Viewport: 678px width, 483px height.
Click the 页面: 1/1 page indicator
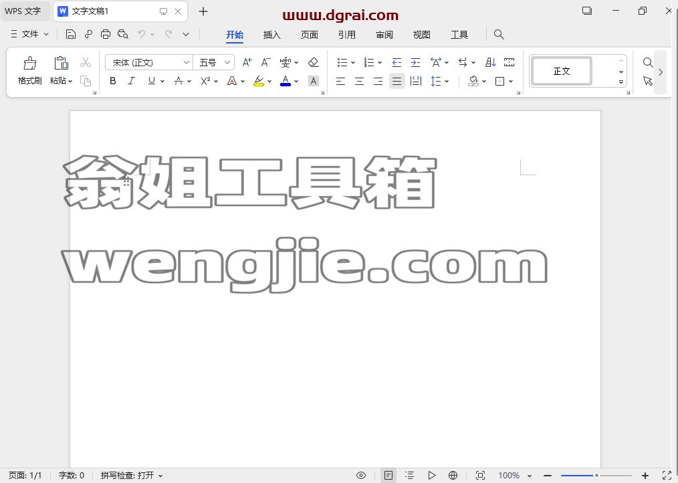25,475
